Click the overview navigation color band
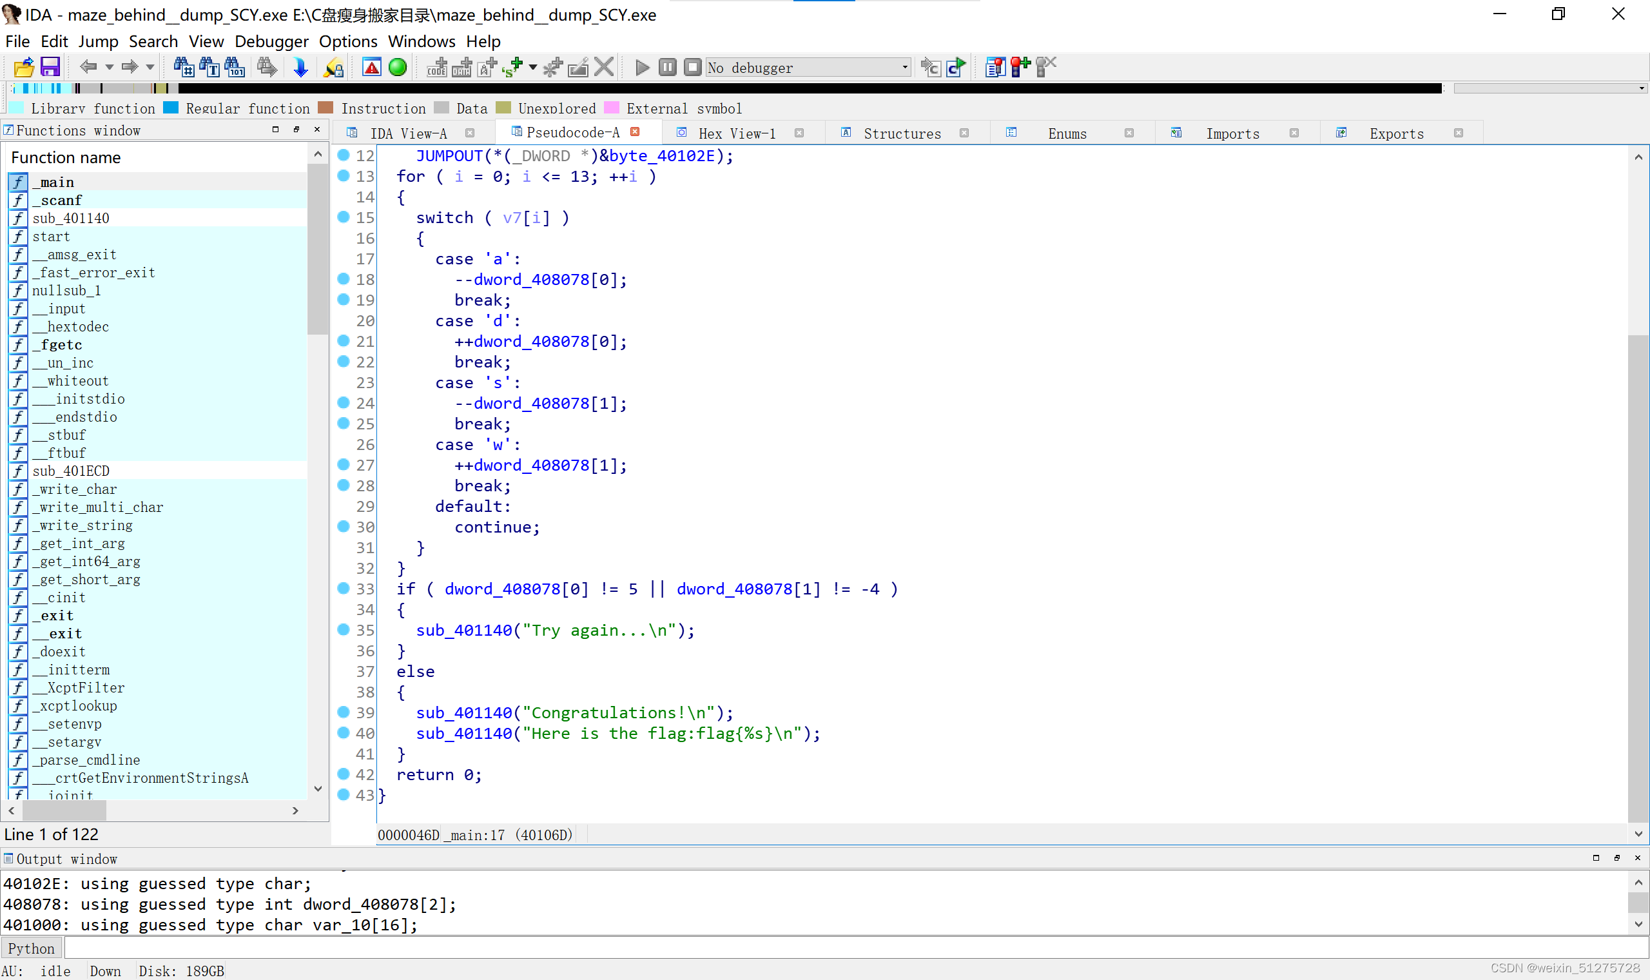Viewport: 1650px width, 980px height. click(x=726, y=88)
